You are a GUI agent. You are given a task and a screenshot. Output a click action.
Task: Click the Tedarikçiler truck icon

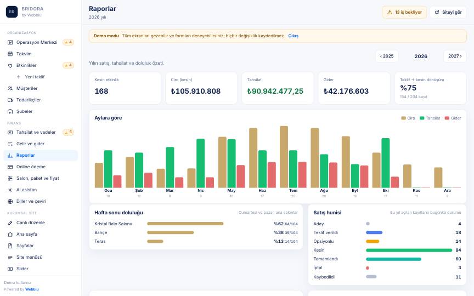tap(10, 100)
